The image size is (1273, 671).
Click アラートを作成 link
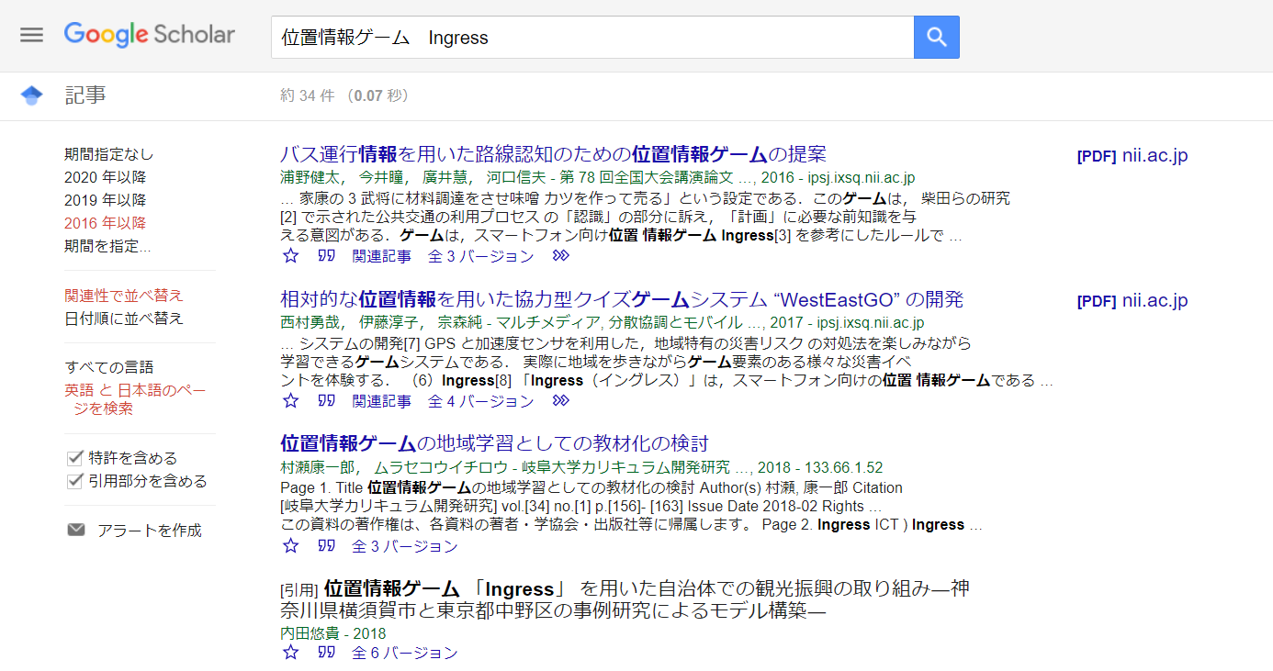(x=150, y=531)
